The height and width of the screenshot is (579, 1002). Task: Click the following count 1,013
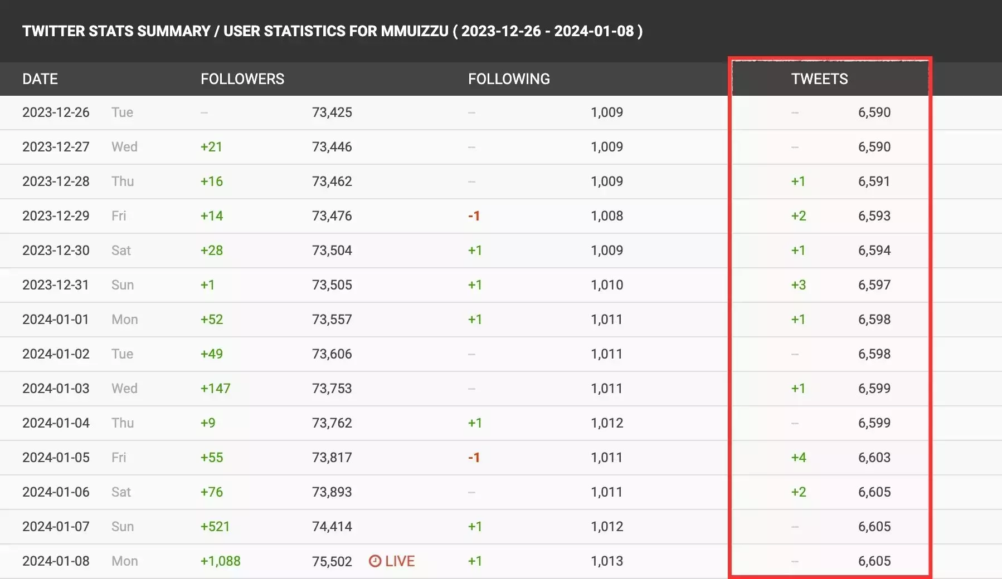point(607,561)
